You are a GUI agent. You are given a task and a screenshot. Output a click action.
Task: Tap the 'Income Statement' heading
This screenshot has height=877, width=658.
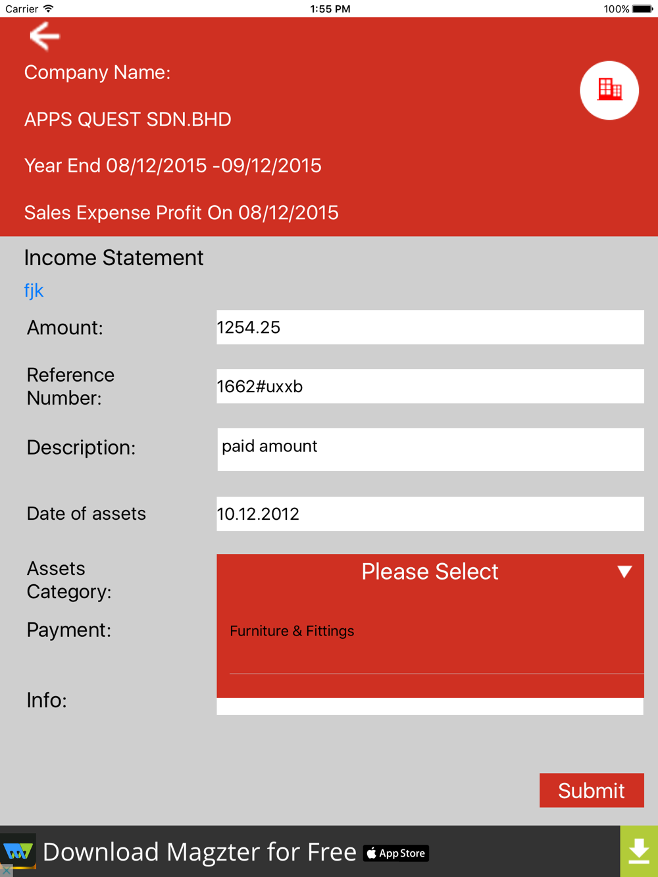114,258
